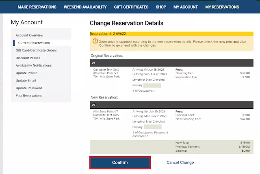View My Reservations in top navigation
The image size is (260, 174).
click(x=222, y=7)
